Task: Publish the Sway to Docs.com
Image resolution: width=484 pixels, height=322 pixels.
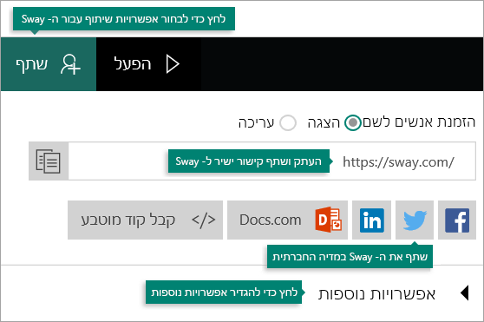Action: [x=287, y=220]
